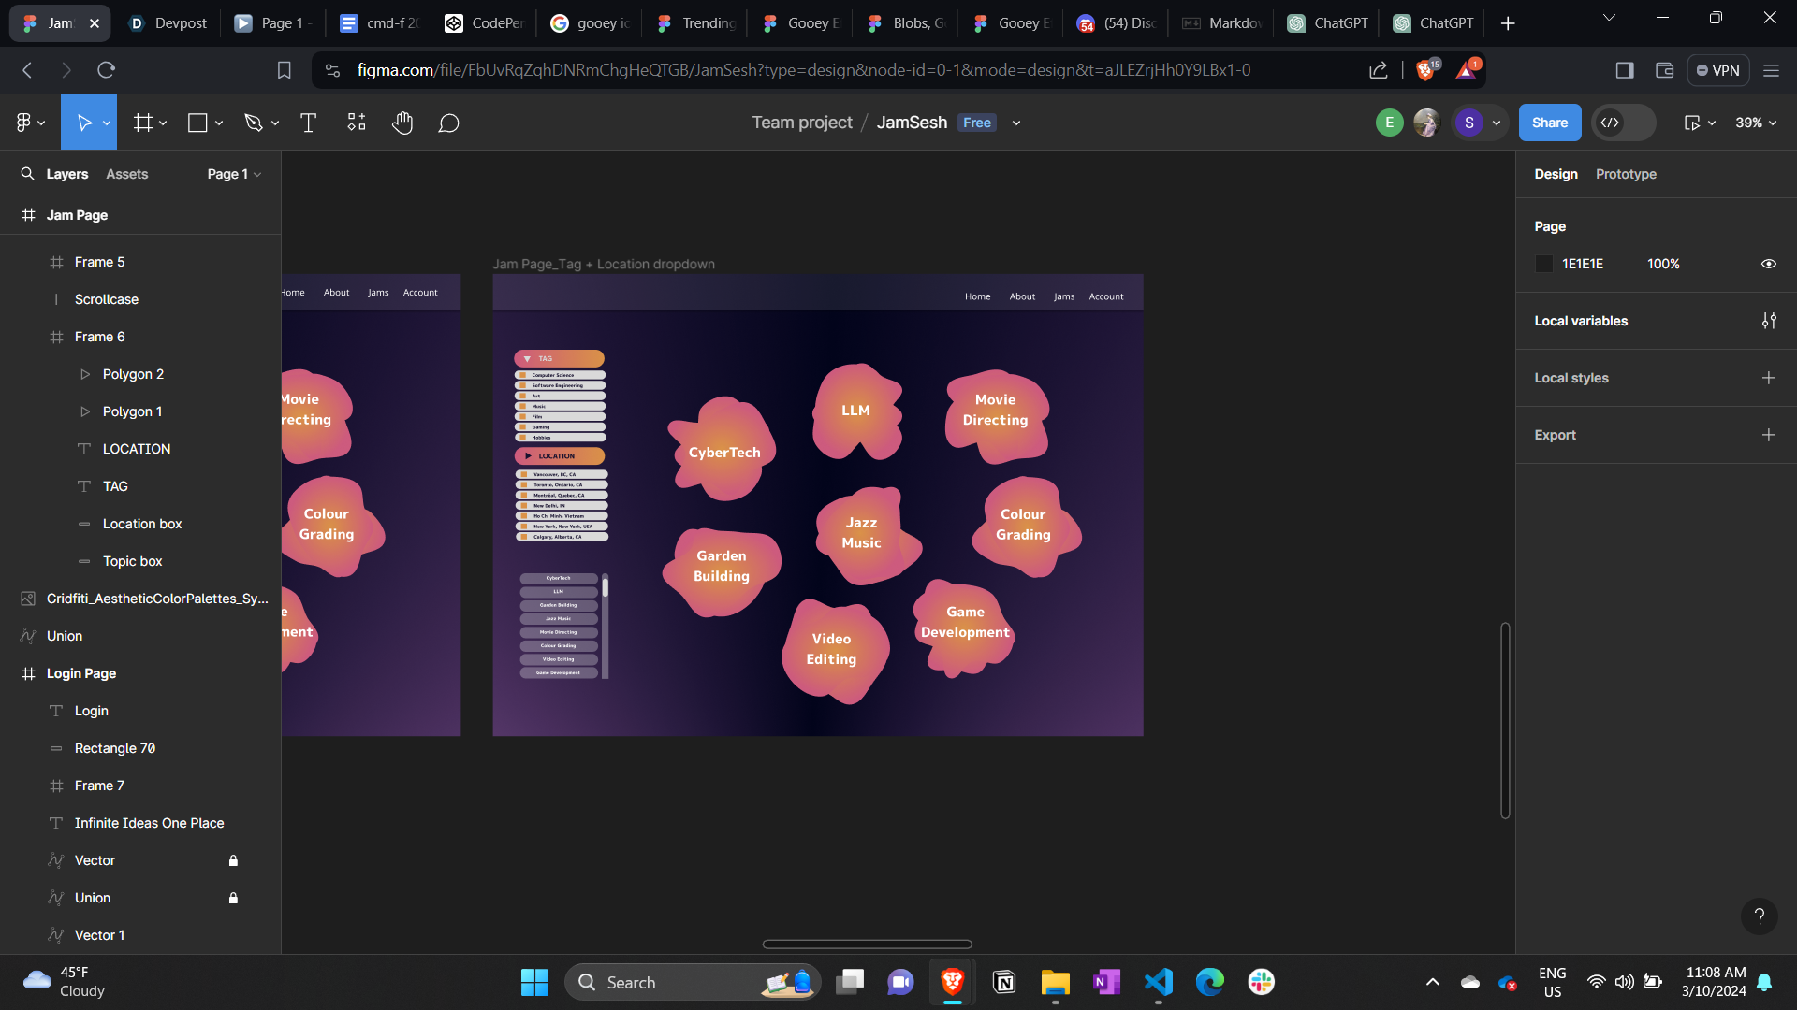Click the blue Share button
The image size is (1797, 1010).
tap(1549, 123)
